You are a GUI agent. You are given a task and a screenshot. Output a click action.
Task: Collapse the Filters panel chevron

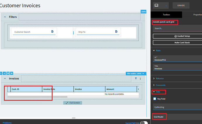(5, 17)
